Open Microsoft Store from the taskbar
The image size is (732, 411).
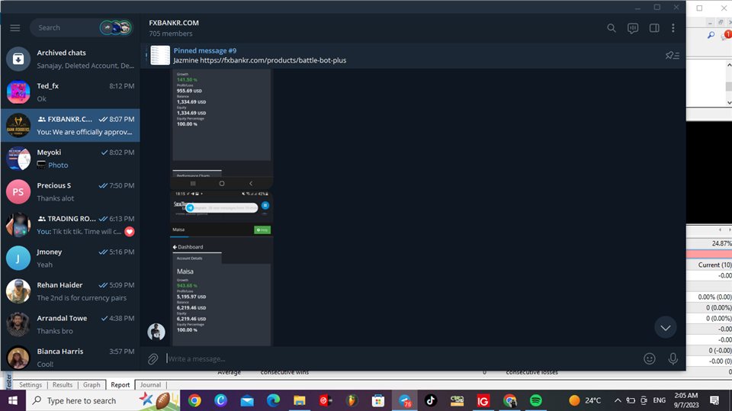tap(378, 400)
